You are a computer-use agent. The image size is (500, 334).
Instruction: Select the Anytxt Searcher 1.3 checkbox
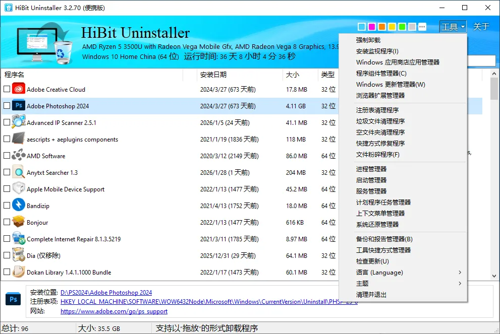(x=7, y=172)
